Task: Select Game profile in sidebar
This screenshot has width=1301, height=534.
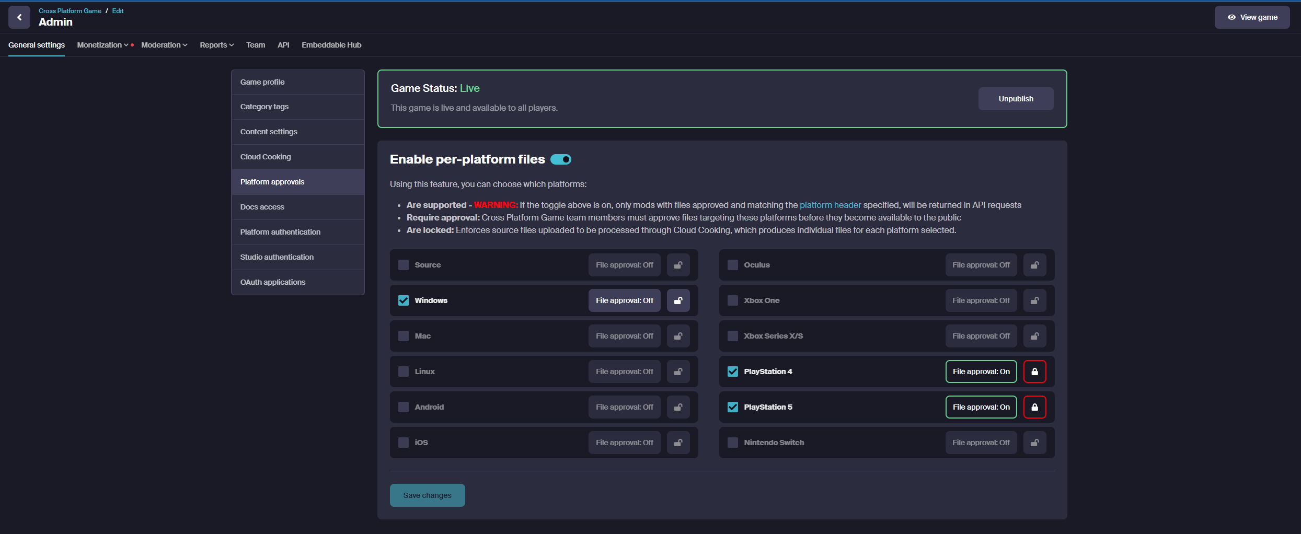Action: (298, 82)
